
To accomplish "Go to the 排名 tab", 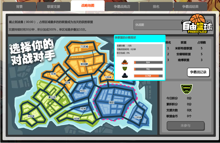I will (156, 7).
